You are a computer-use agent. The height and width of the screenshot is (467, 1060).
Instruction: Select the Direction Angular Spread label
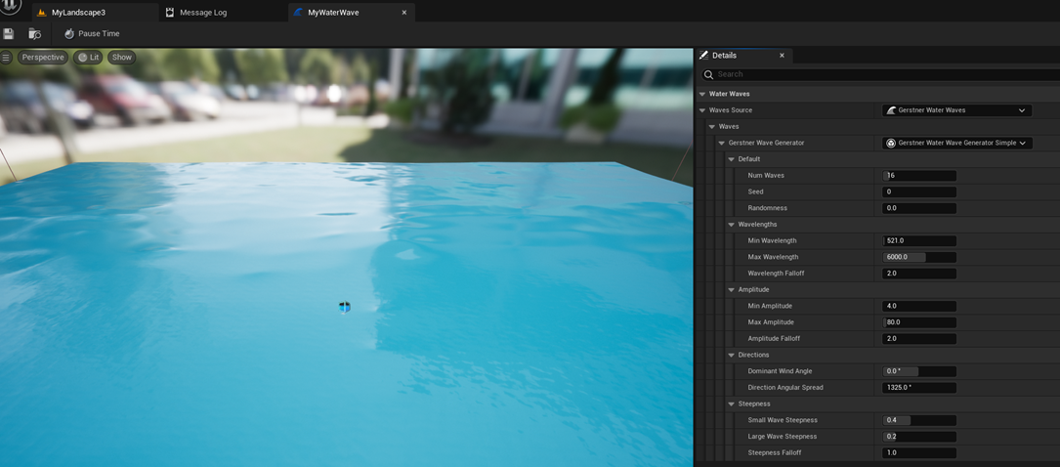[x=784, y=388]
